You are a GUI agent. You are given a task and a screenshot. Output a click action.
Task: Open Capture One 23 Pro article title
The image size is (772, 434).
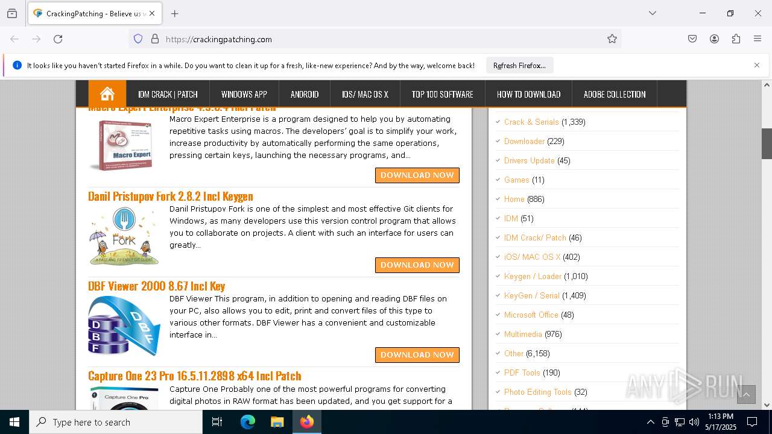click(x=195, y=376)
